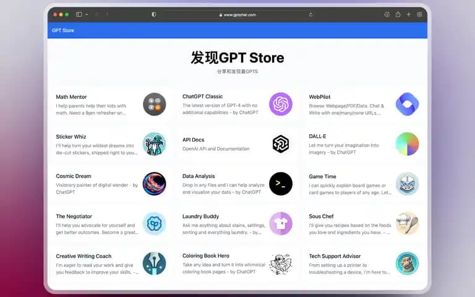Screen dimensions: 475x297
Task: Select the Tech Support Advisor capybara icon
Action: click(x=408, y=264)
